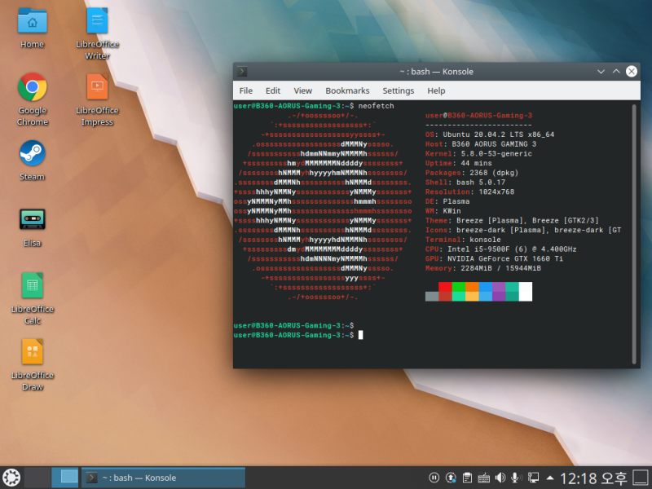
Task: Open the audio volume tray icon
Action: click(x=500, y=478)
